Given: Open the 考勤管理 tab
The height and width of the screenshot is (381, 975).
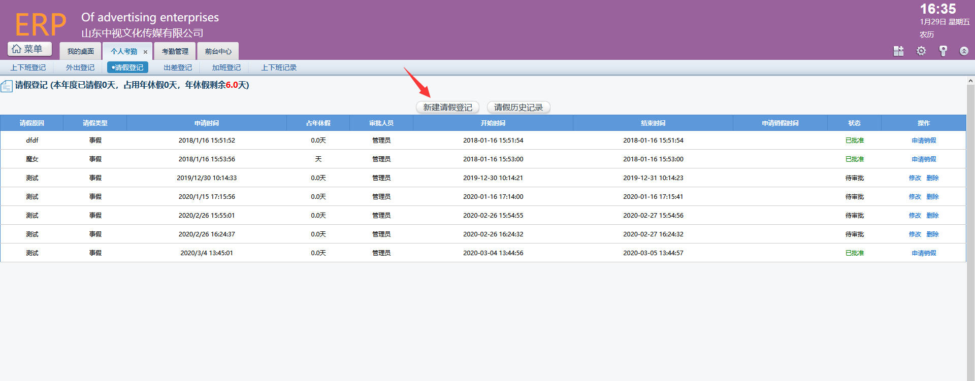Looking at the screenshot, I should click(175, 51).
